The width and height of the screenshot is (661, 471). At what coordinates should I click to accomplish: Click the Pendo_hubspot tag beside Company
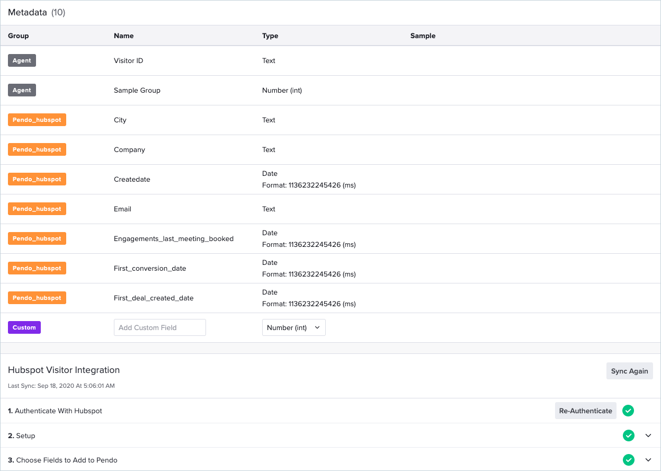tap(37, 149)
